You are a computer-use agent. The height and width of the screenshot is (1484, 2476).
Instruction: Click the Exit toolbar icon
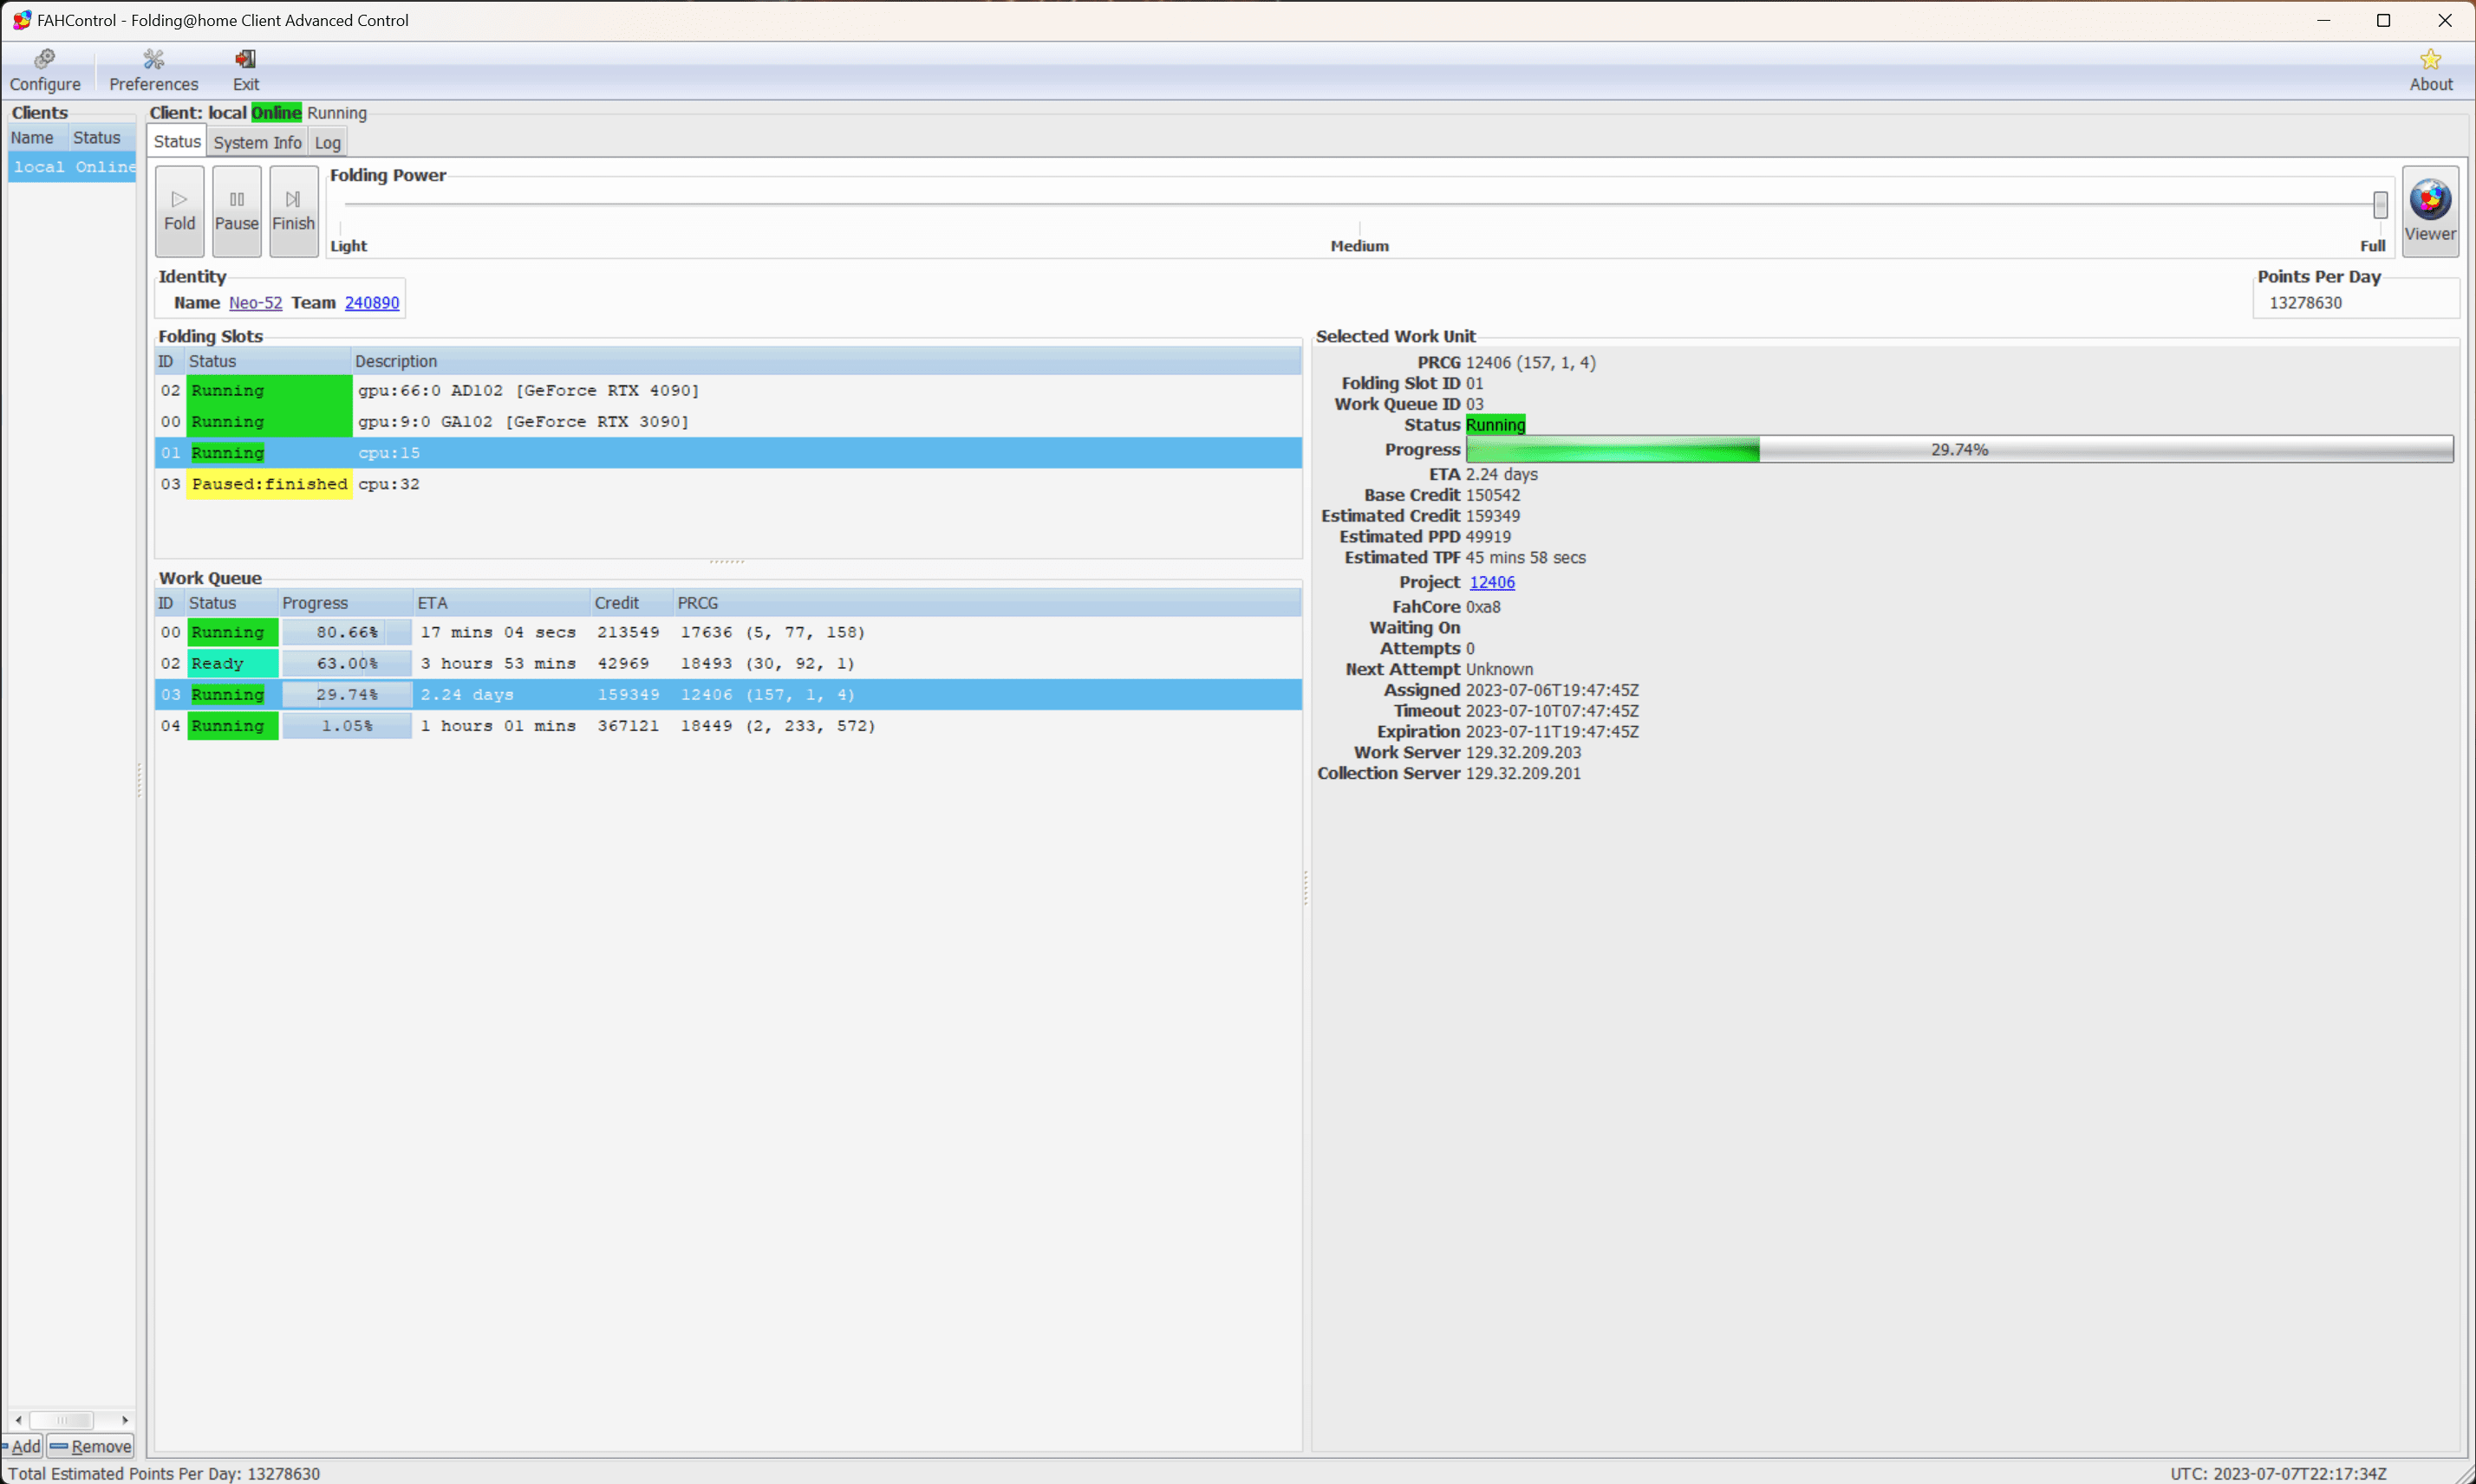[245, 71]
